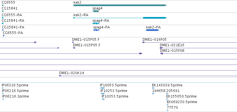Open the spag4-RA transcript label
Viewport: 237px width, 112px height.
[101, 21]
